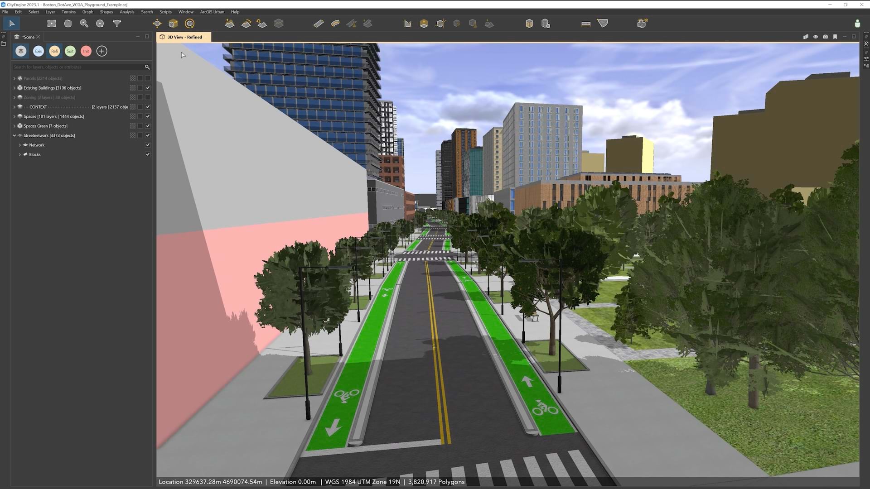Click the Rotate tool icon
Viewport: 870px width, 489px height.
click(x=189, y=24)
